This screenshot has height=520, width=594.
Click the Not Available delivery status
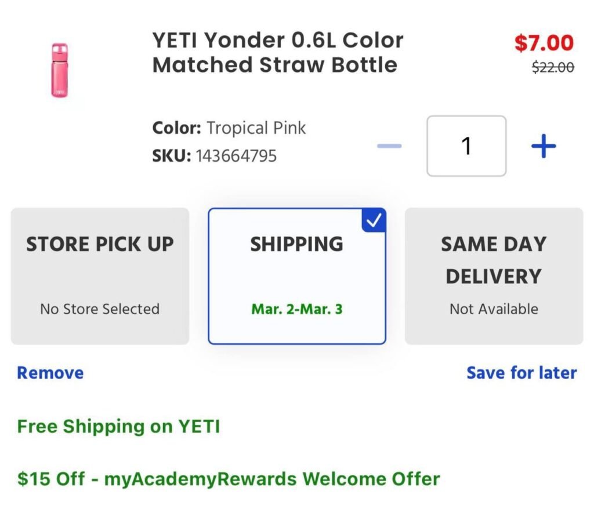tap(494, 309)
